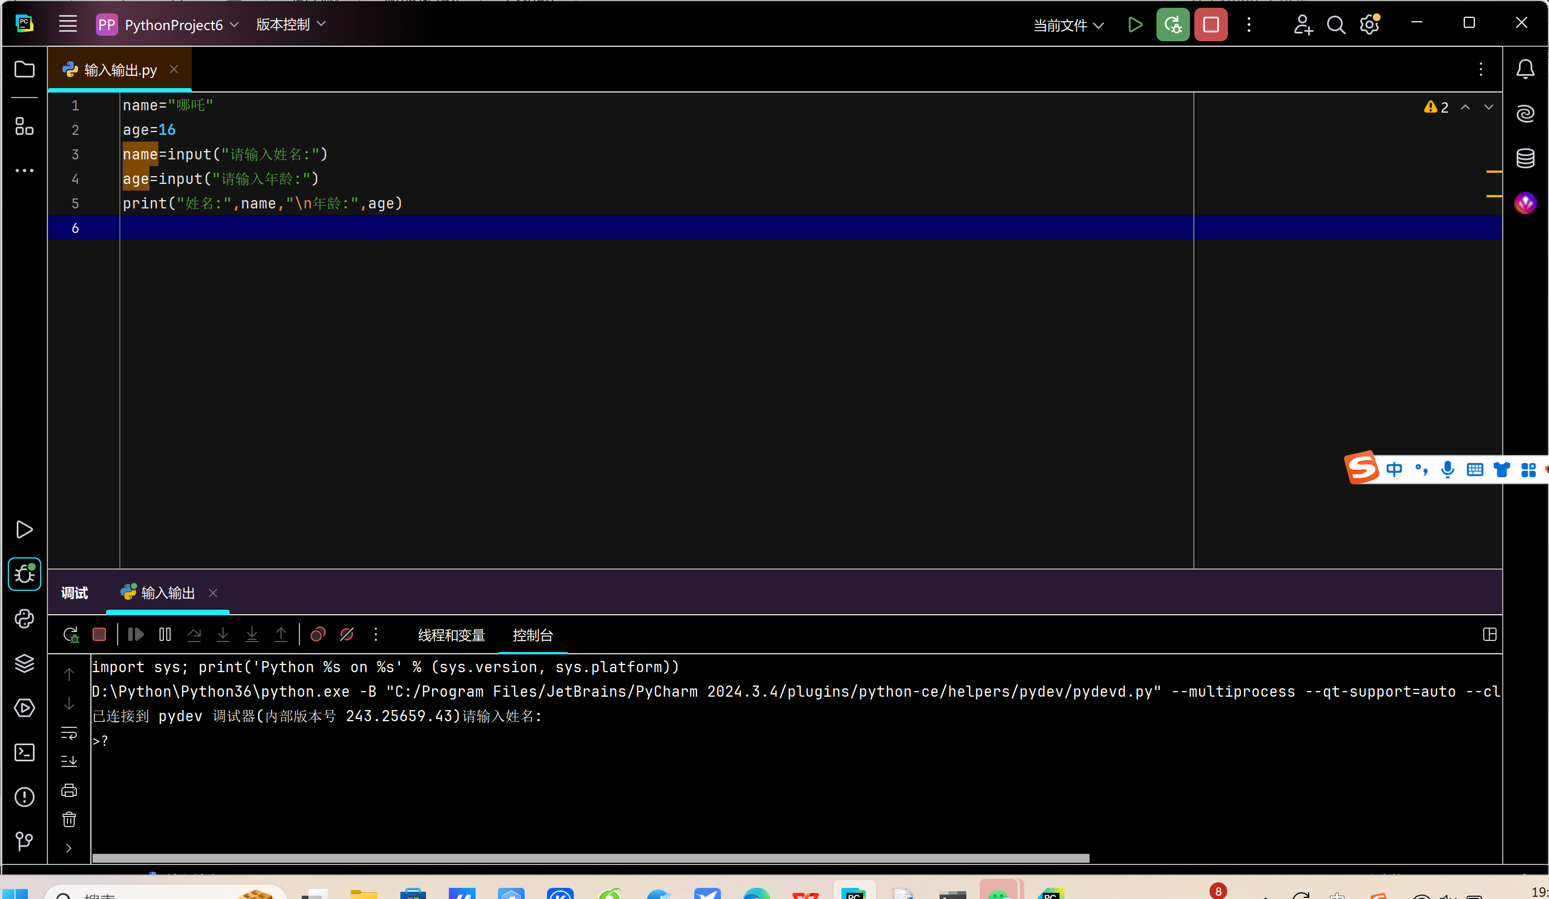Click the green Run button in the toolbar
This screenshot has width=1549, height=899.
[1135, 25]
